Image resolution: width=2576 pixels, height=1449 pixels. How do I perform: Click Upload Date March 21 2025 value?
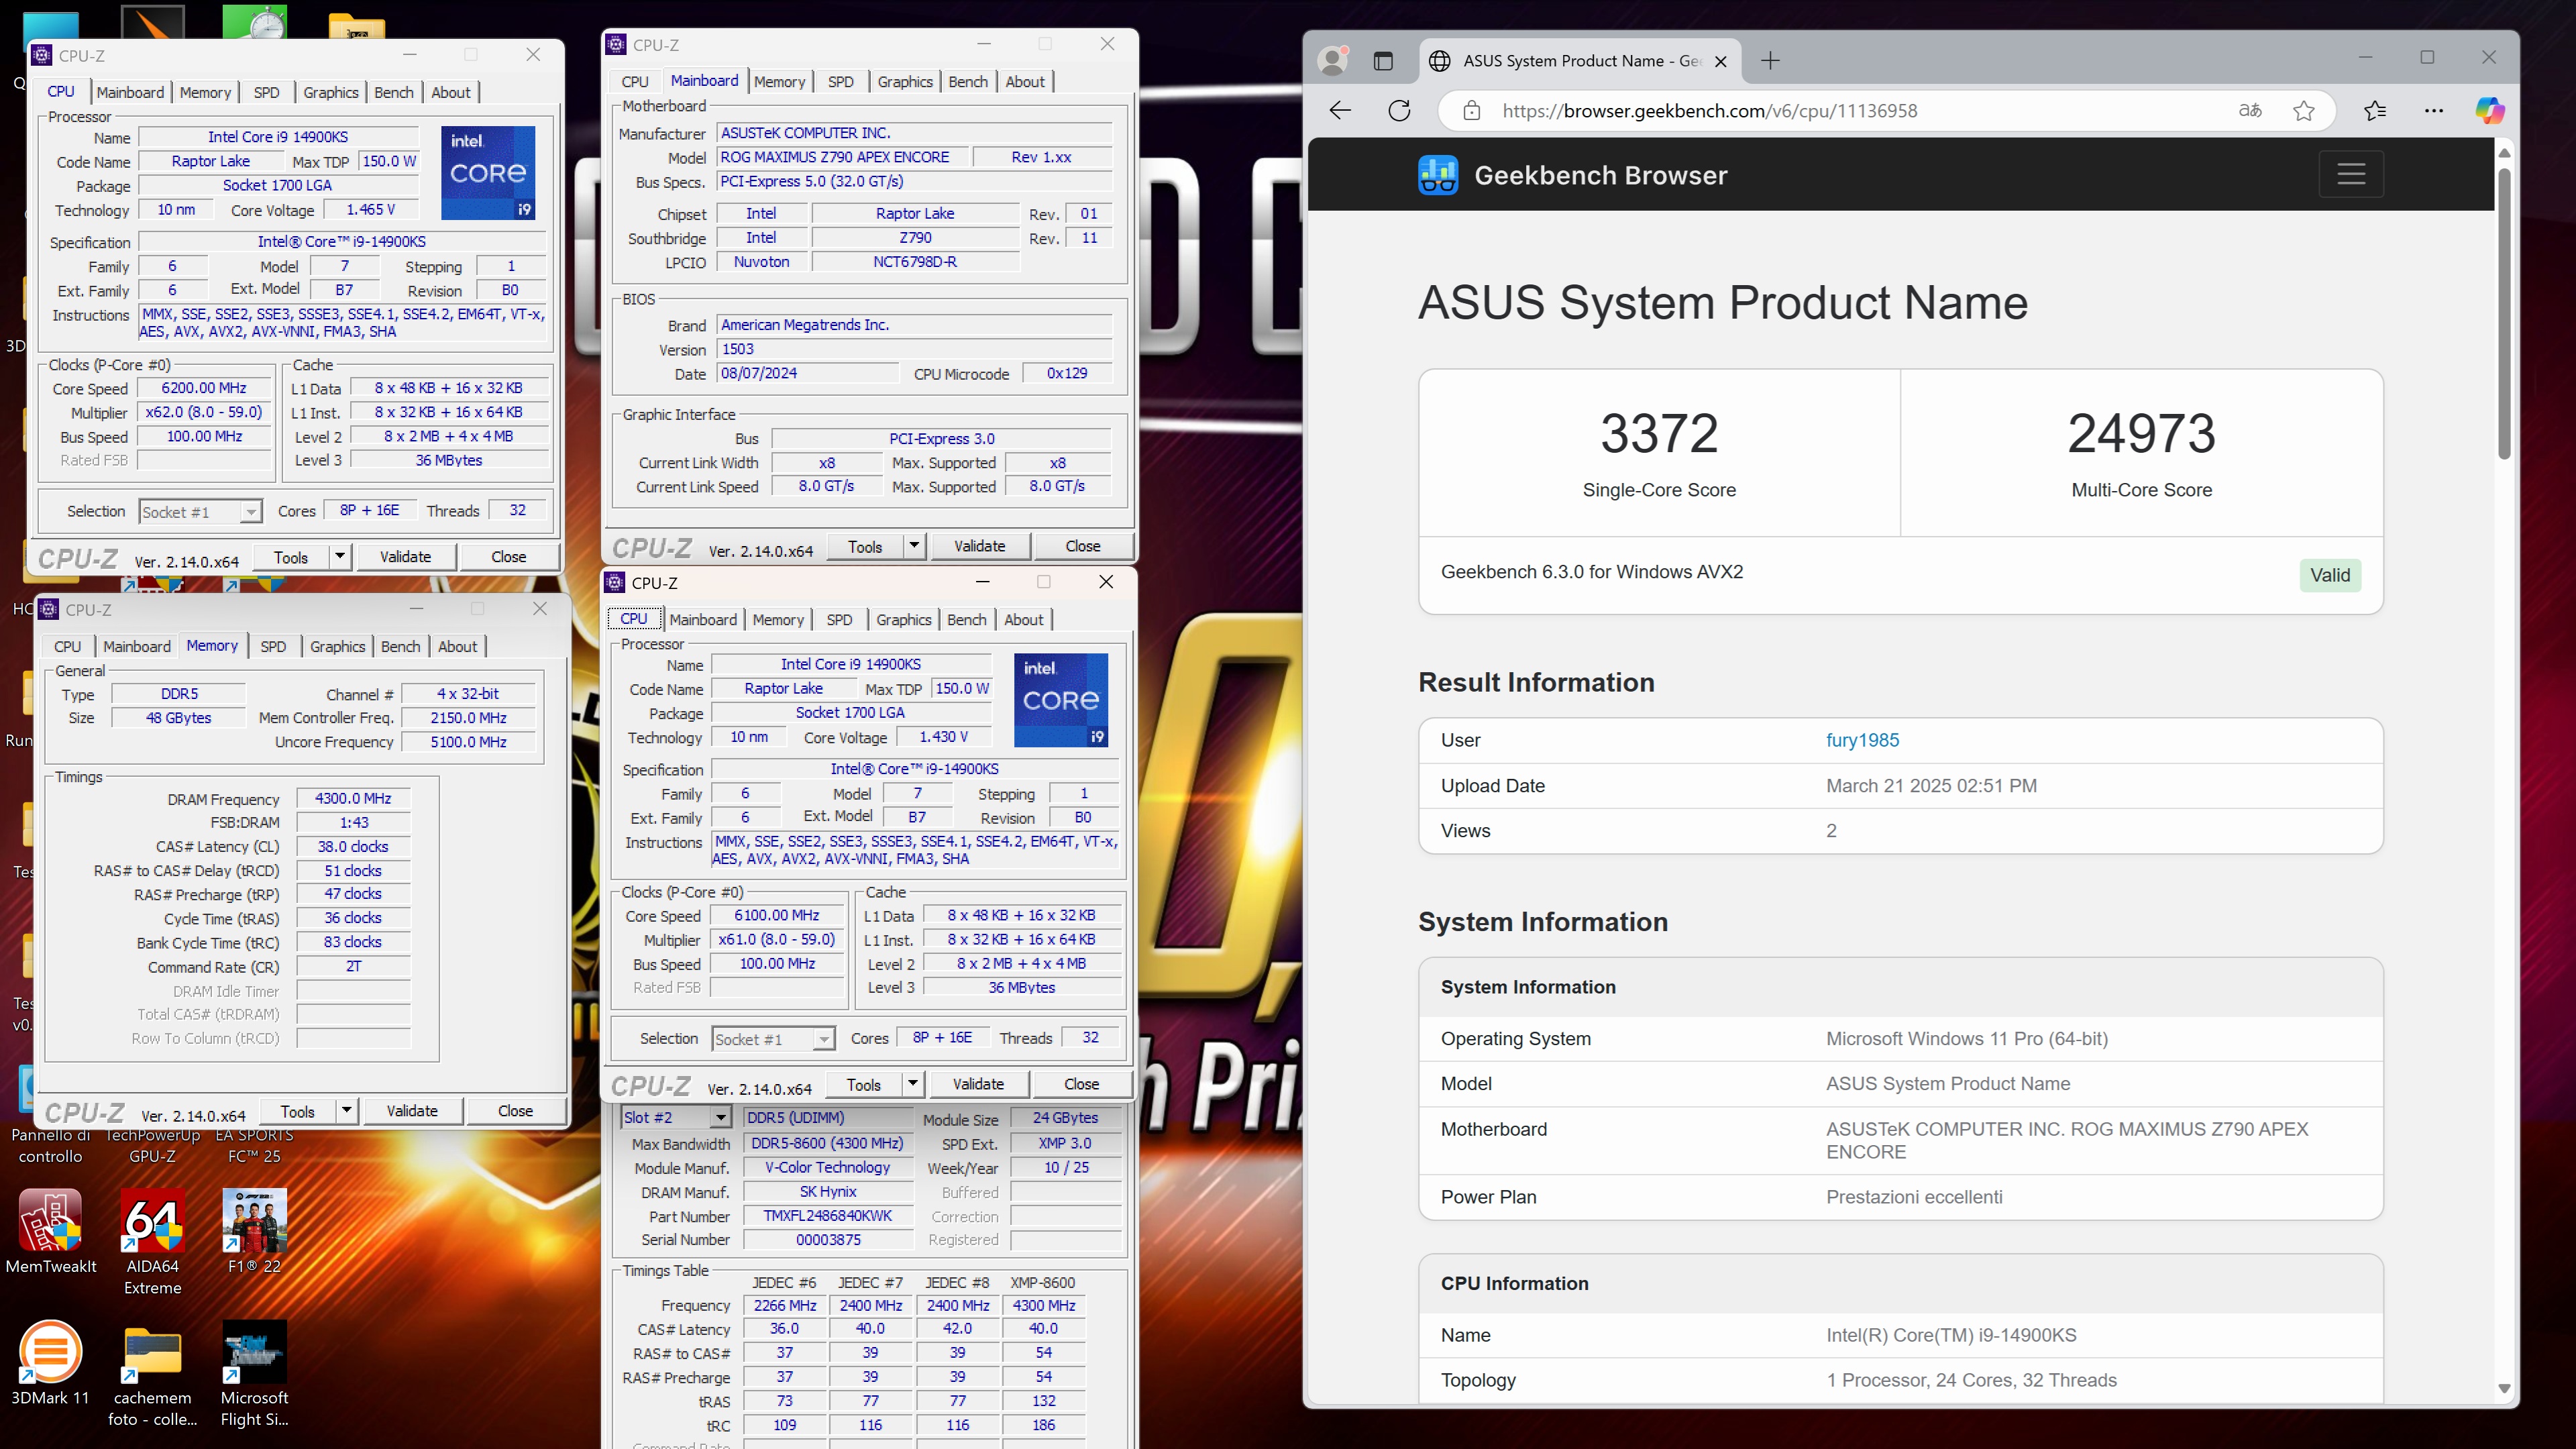(x=1931, y=786)
